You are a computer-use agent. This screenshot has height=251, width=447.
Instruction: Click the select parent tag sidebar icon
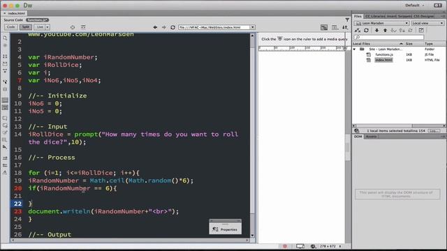(x=5, y=82)
